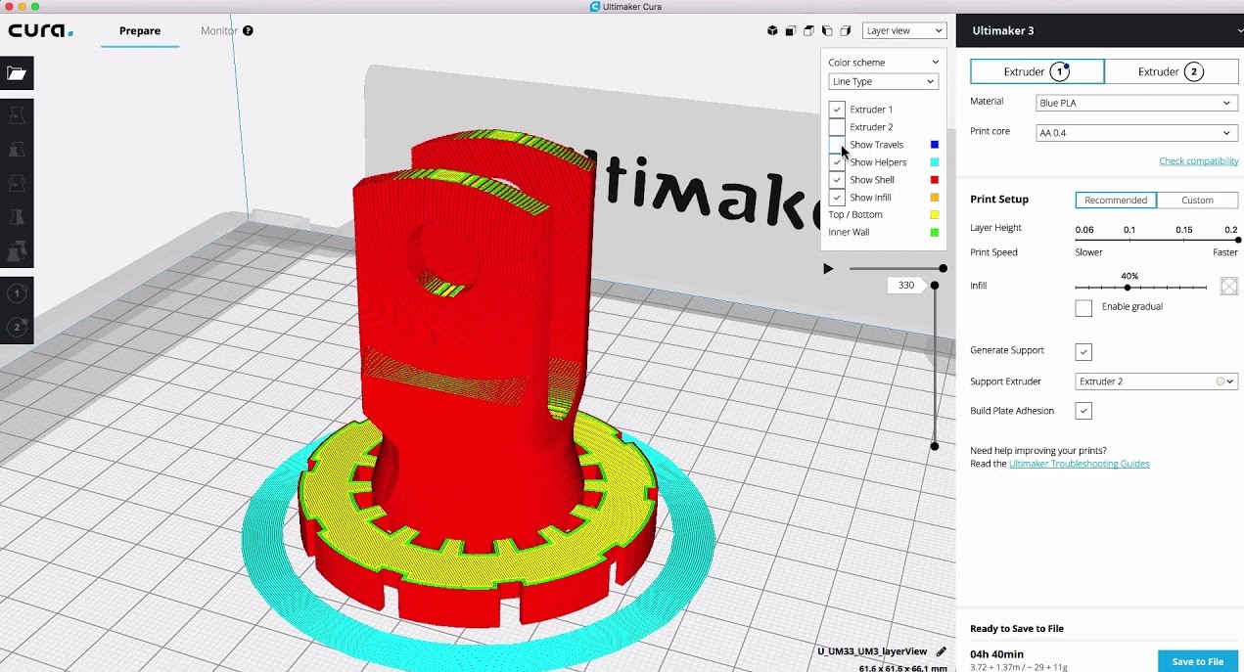The width and height of the screenshot is (1244, 672).
Task: Open the Support Extruder dropdown
Action: click(x=1155, y=381)
